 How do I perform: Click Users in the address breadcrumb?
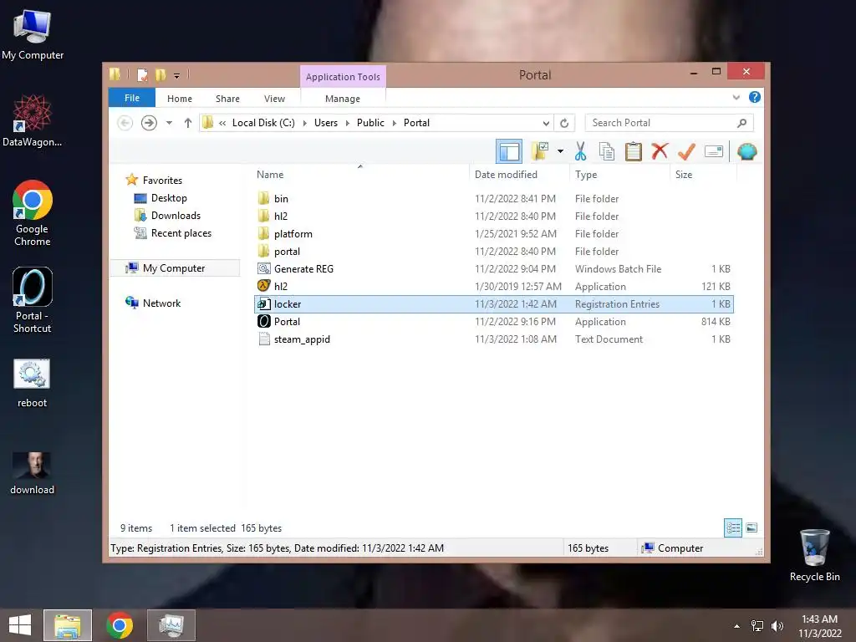click(326, 123)
